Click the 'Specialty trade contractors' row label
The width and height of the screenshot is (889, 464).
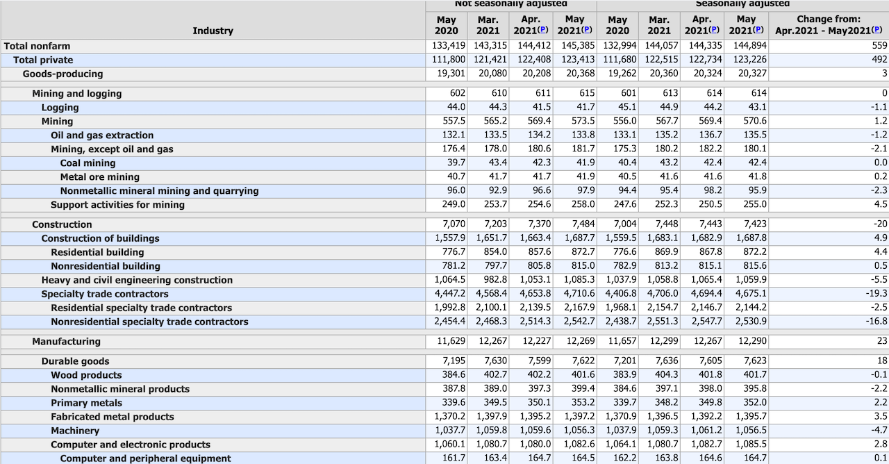click(104, 294)
